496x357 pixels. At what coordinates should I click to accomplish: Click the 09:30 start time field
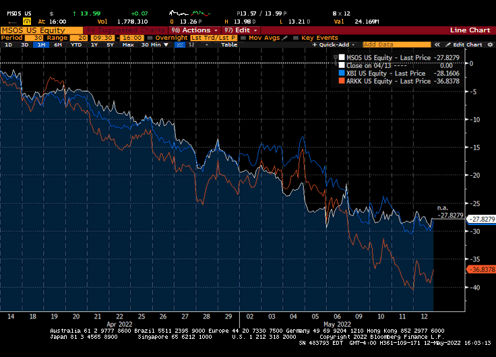103,38
